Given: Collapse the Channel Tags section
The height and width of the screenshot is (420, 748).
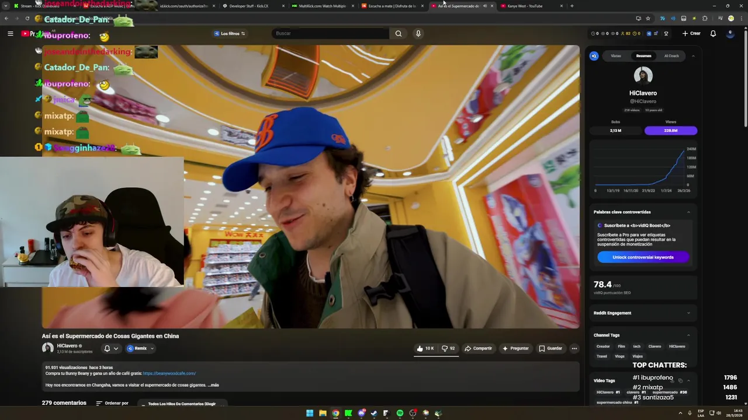Looking at the screenshot, I should point(688,335).
